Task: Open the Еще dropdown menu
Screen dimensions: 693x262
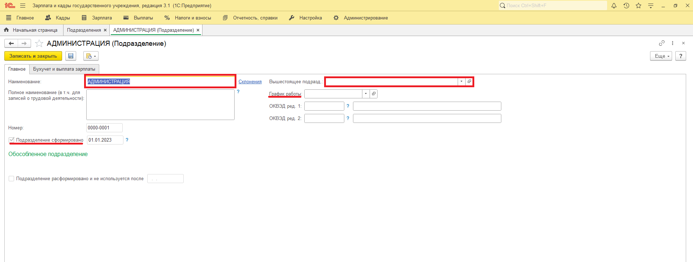Action: (661, 56)
